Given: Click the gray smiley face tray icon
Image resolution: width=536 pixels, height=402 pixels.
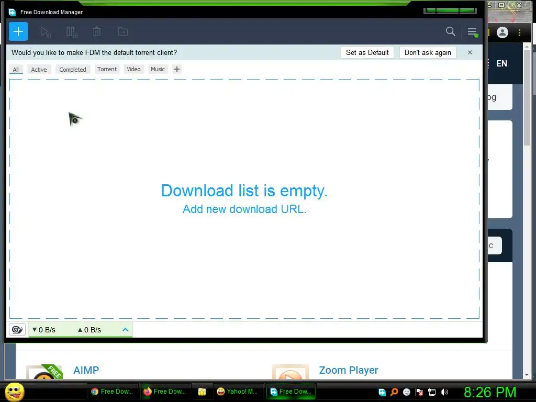Looking at the screenshot, I should (x=406, y=392).
